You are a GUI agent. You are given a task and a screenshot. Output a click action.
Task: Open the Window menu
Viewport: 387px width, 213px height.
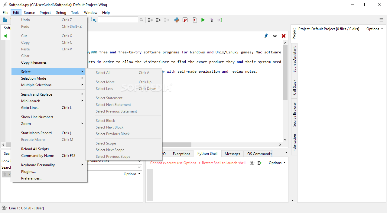(x=91, y=13)
